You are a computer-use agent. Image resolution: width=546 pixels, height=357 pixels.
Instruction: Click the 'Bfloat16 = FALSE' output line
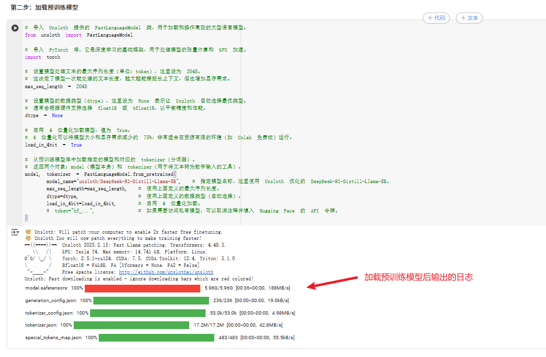pos(130,265)
